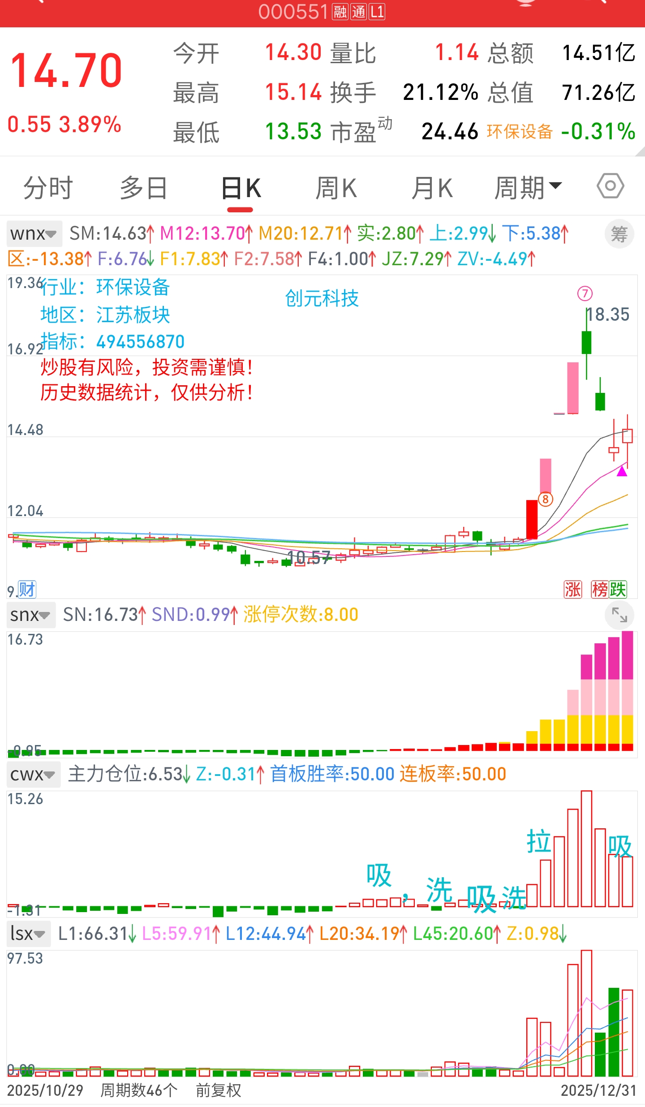Viewport: 645px width, 1107px height.
Task: Open the 环保设备 sector link
Action: click(520, 132)
